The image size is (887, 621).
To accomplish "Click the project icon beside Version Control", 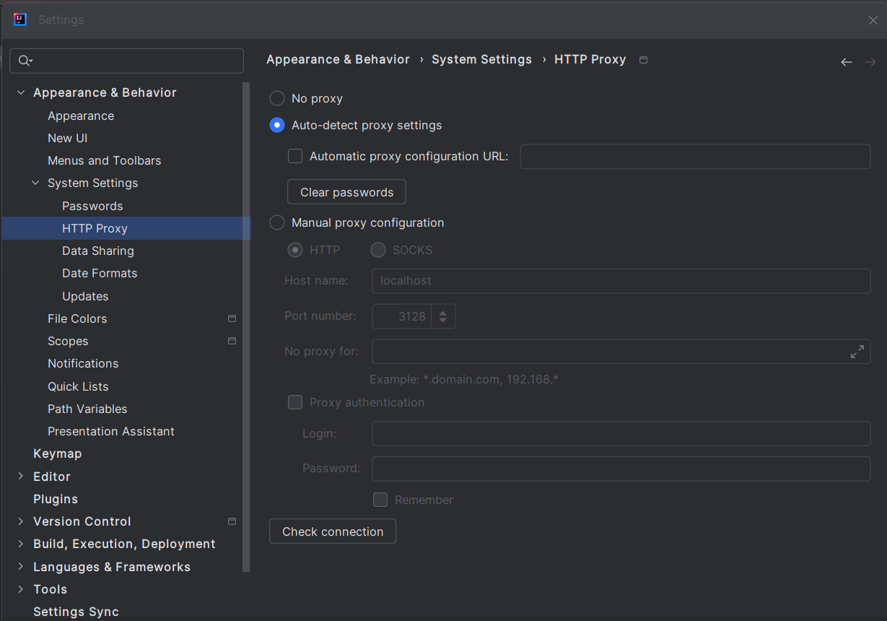I will click(232, 521).
